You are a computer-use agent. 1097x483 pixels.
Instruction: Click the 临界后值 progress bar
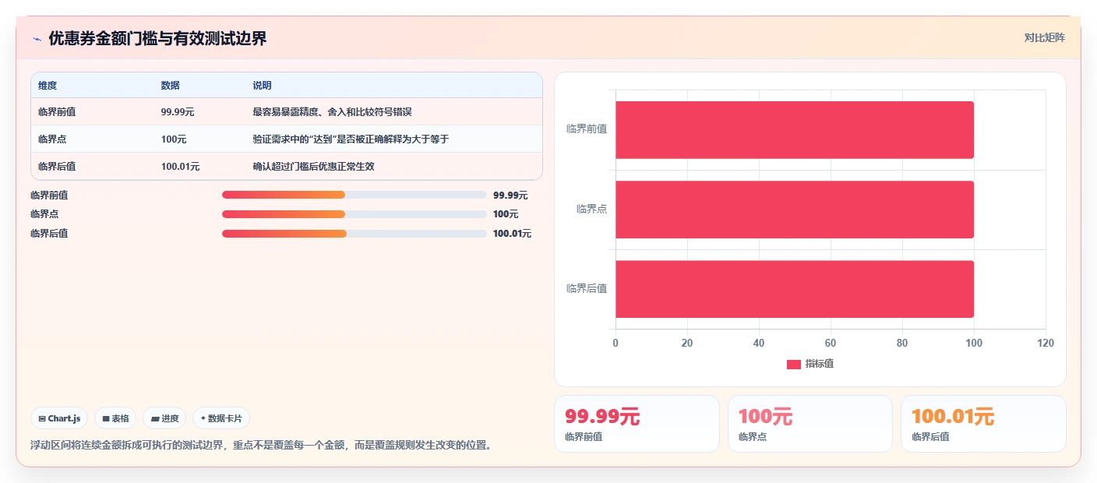(354, 234)
